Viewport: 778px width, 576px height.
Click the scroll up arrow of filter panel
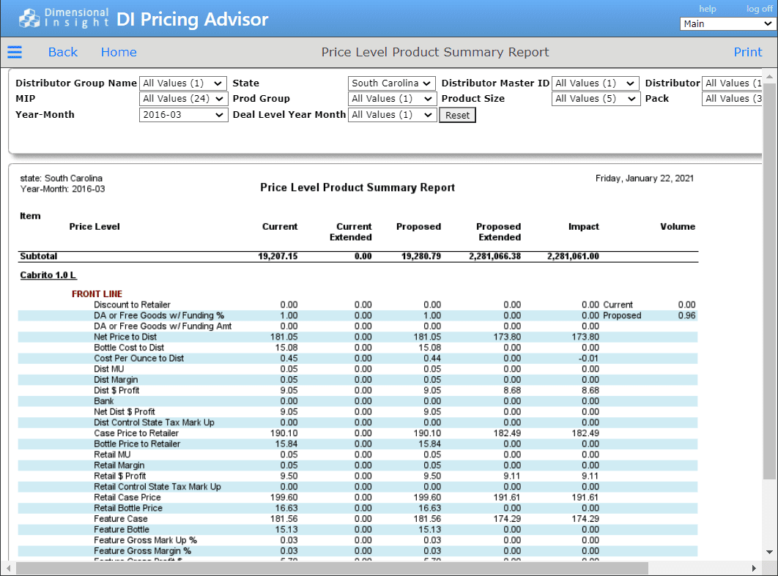coord(769,76)
